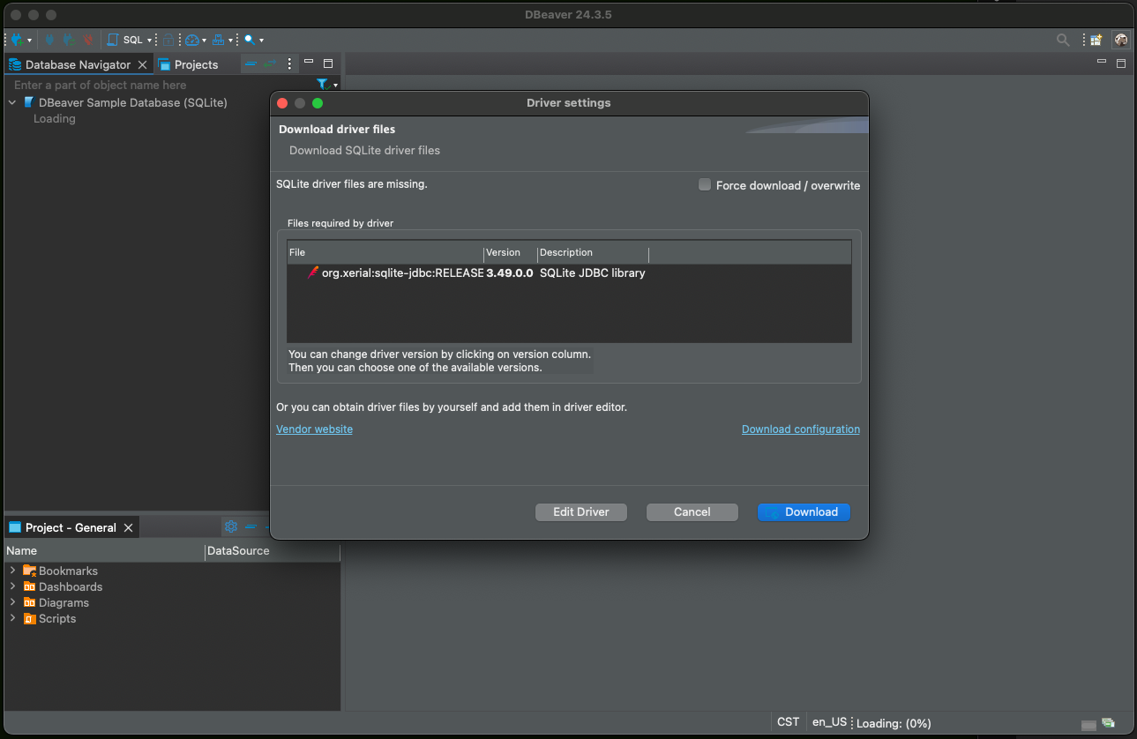Viewport: 1137px width, 739px height.
Task: Click the blue magnifier search toolbar icon
Action: tap(250, 40)
